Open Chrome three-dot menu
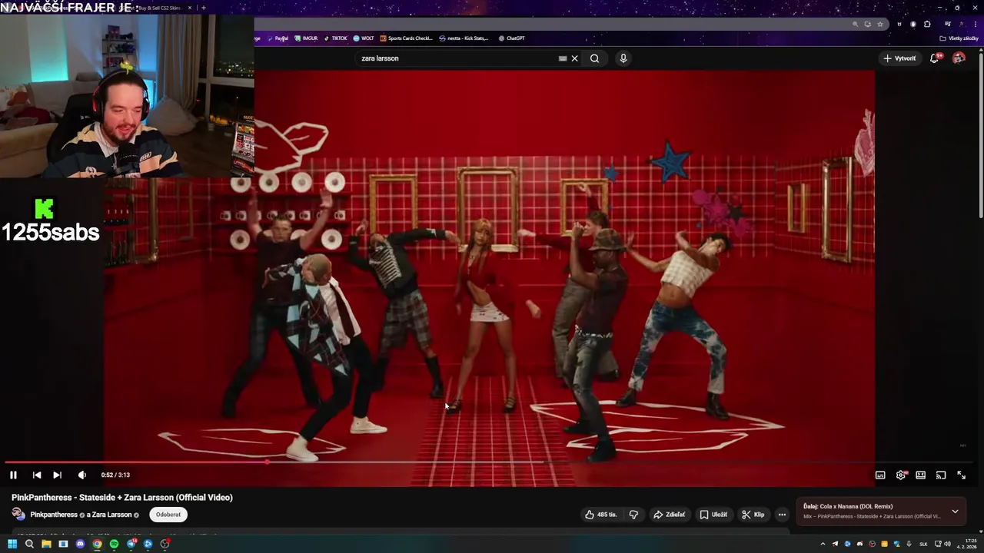Viewport: 984px width, 553px height. tap(976, 24)
